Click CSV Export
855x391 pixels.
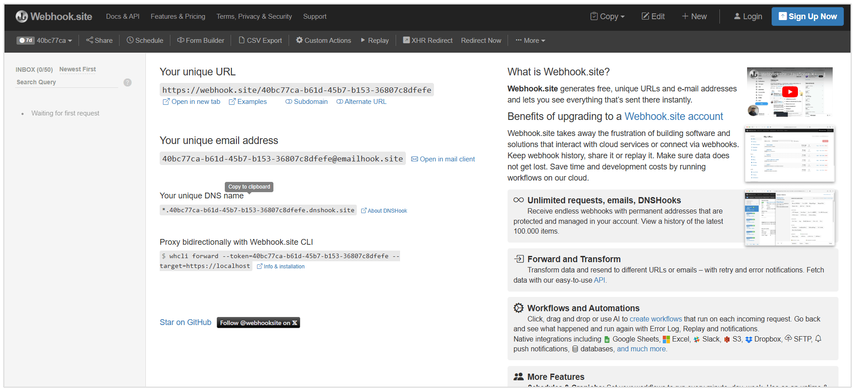pyautogui.click(x=260, y=41)
